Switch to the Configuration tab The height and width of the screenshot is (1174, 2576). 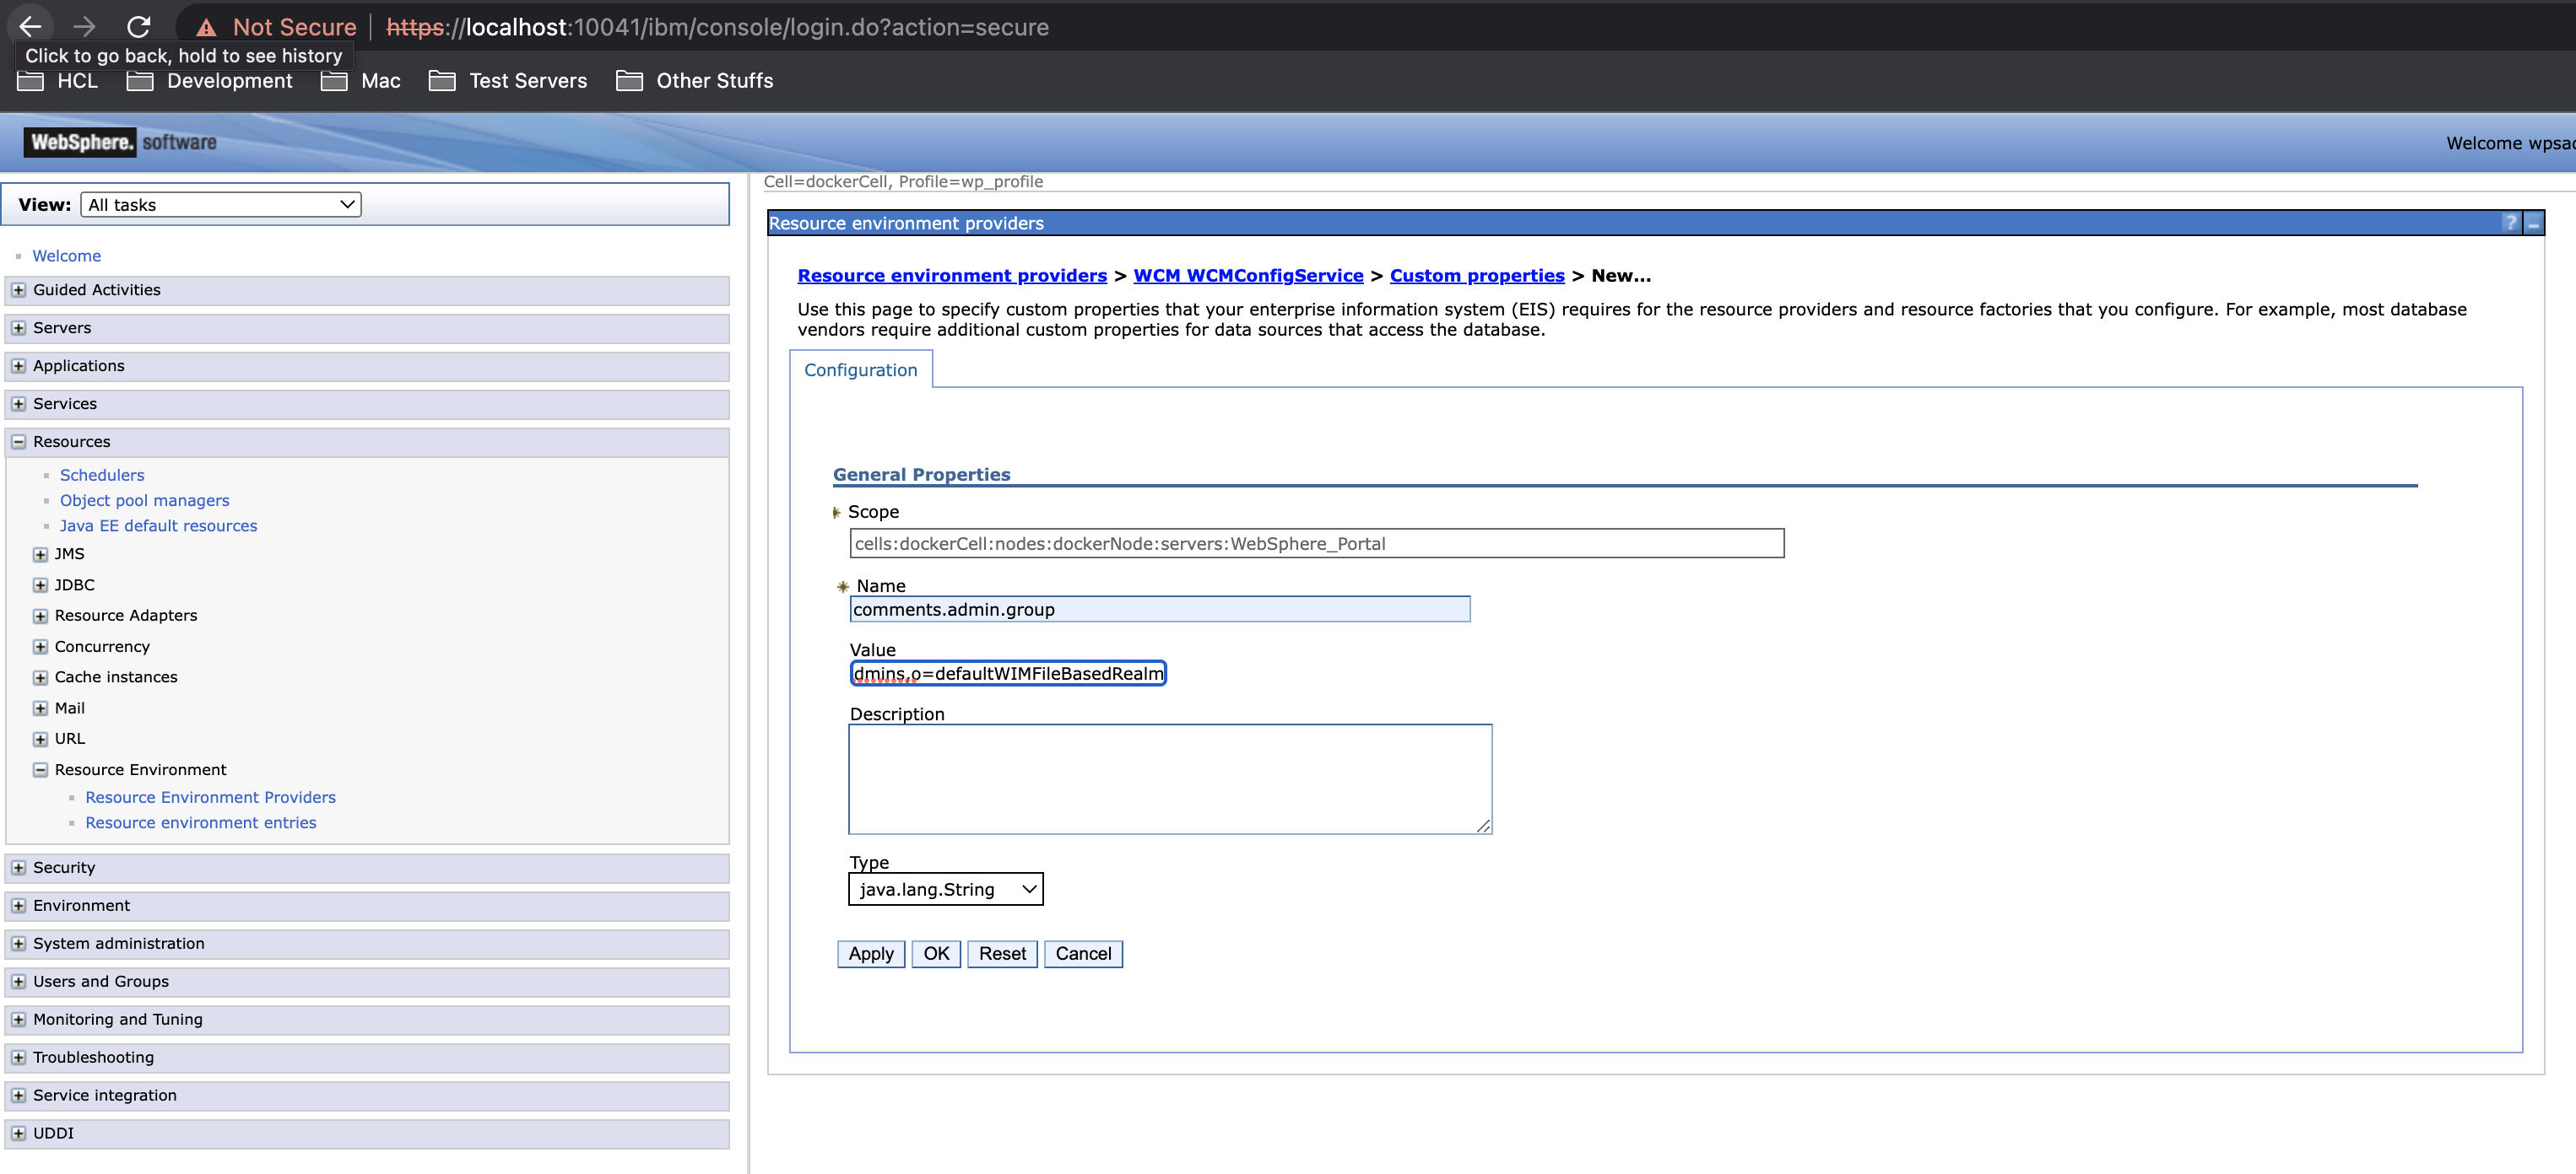[860, 369]
